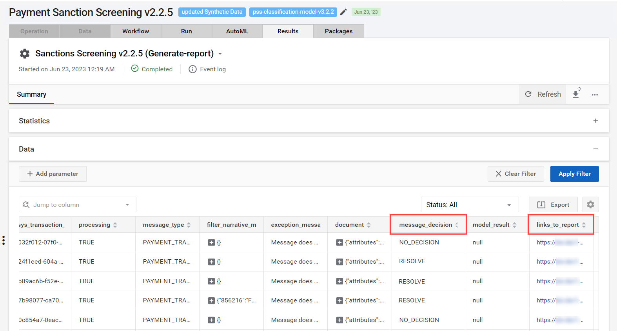Open the three-dot more options menu
Image resolution: width=617 pixels, height=331 pixels.
click(x=595, y=95)
